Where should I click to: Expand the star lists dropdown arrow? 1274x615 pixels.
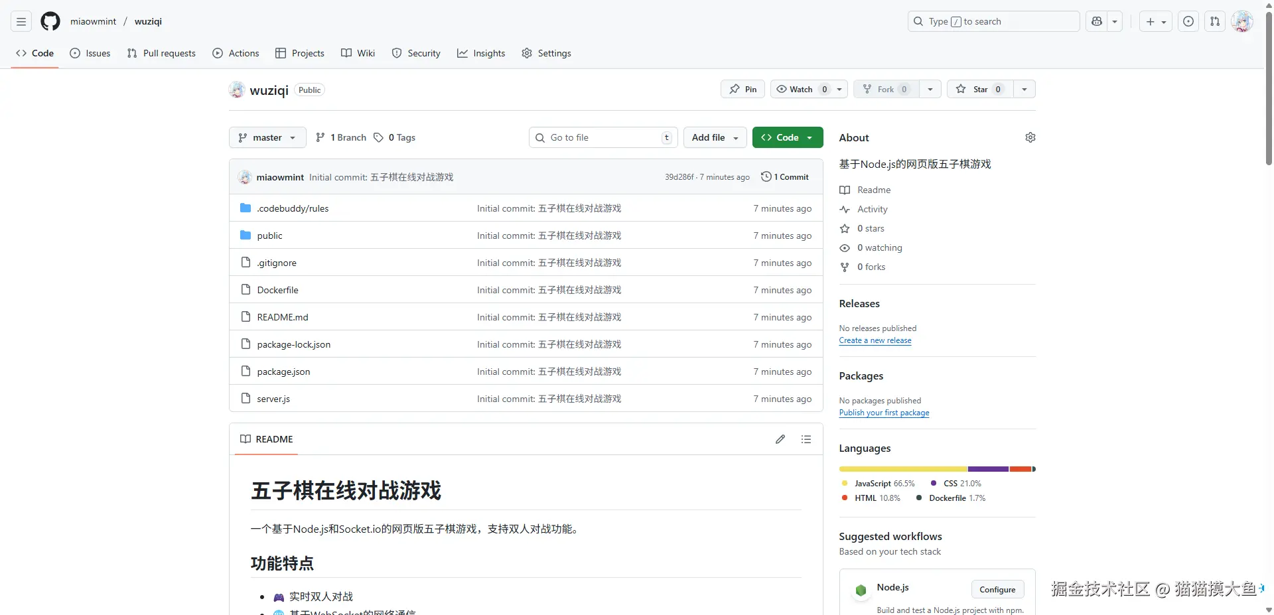(1025, 90)
